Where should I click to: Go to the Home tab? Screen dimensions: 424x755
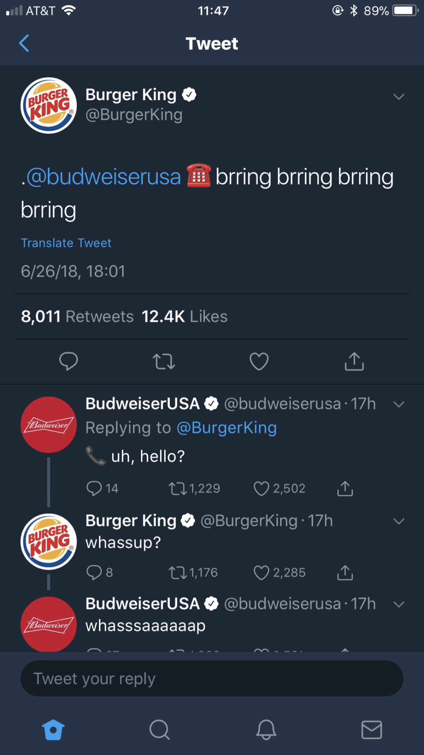coord(53,730)
